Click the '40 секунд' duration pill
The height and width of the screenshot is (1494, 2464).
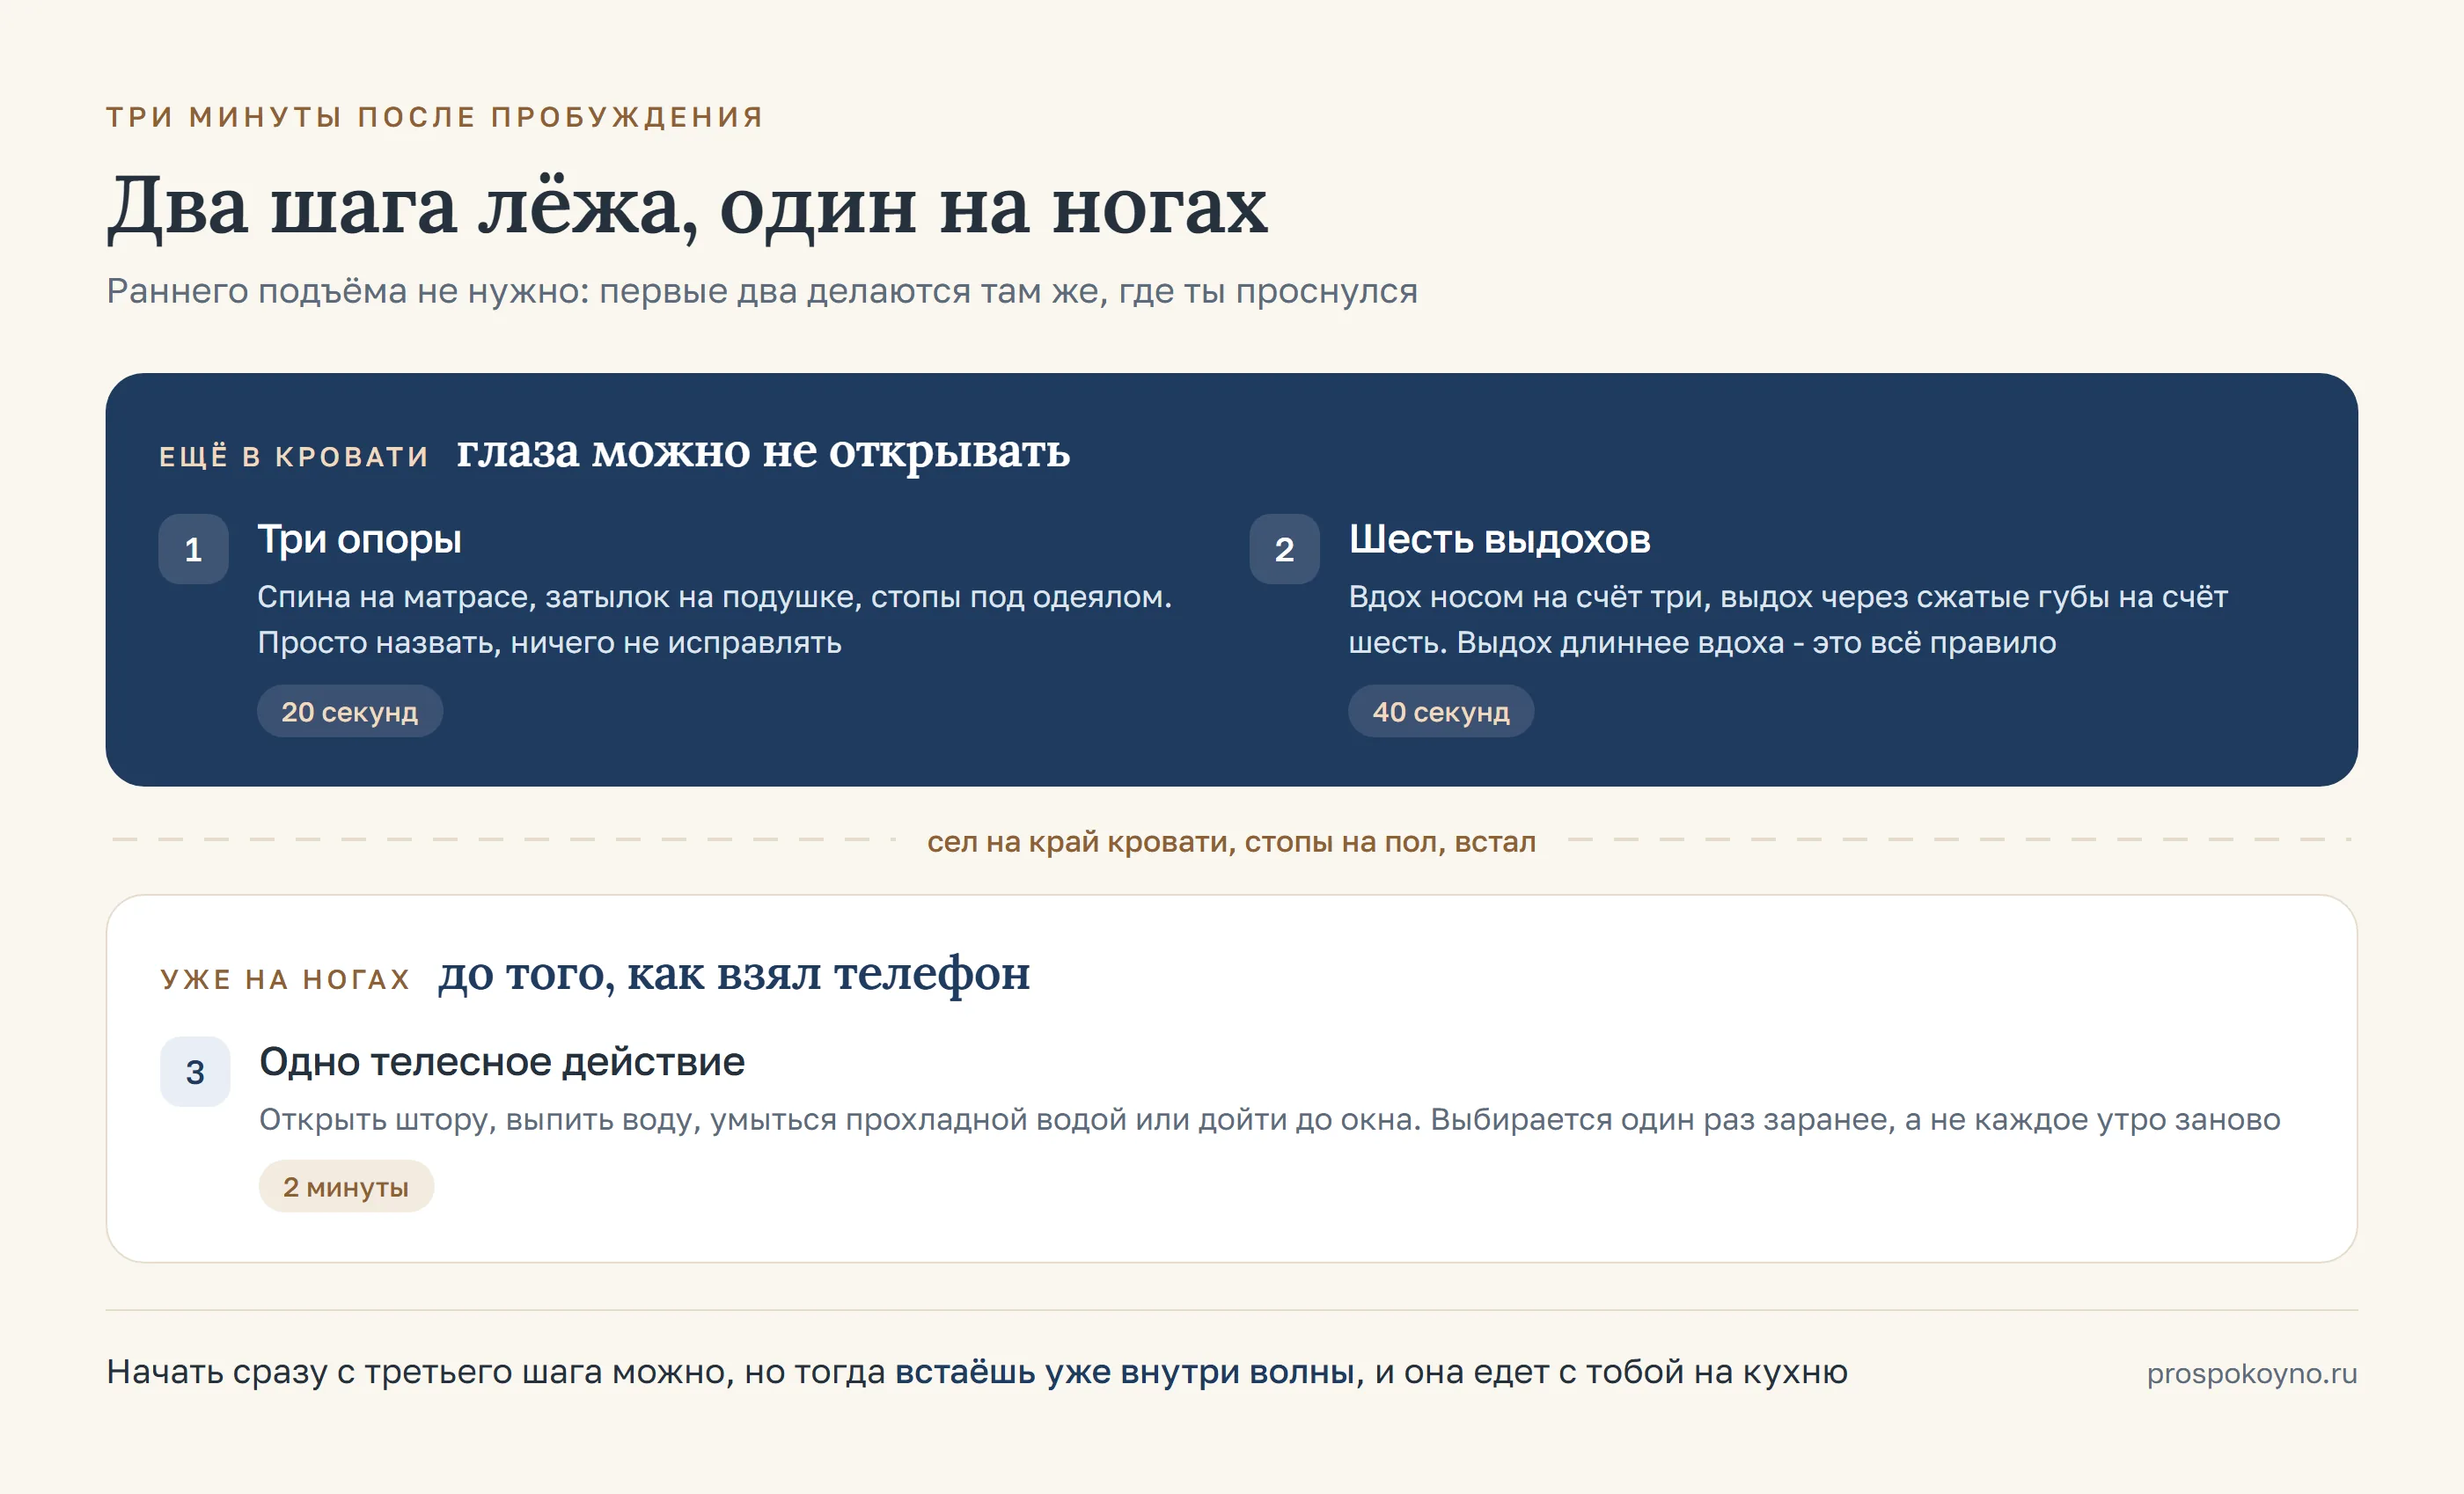coord(1441,711)
